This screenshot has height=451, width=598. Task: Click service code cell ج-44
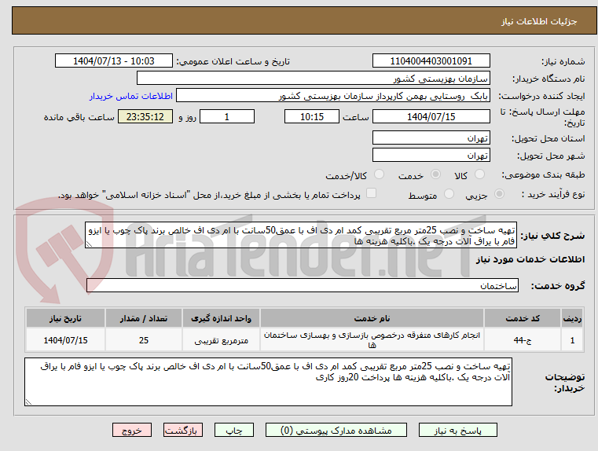[523, 340]
